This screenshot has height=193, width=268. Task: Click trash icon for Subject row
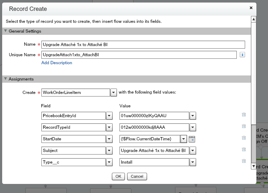[x=244, y=149]
